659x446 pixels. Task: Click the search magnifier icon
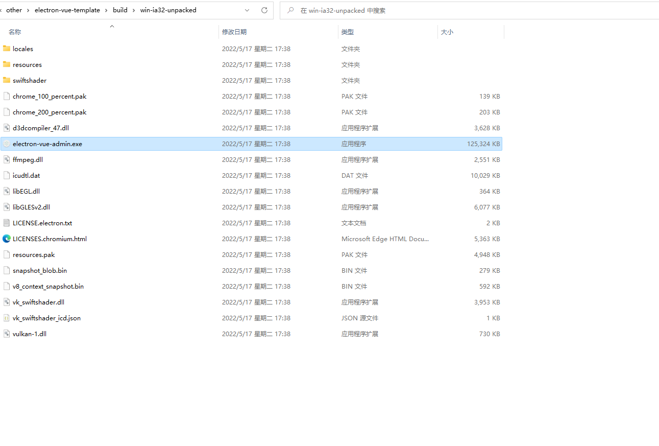290,10
